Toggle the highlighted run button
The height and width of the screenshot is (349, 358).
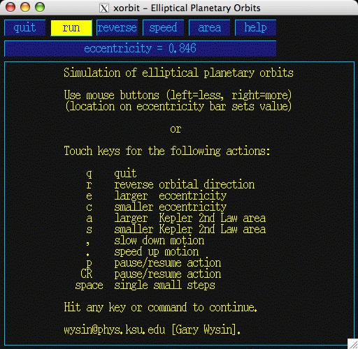(71, 28)
